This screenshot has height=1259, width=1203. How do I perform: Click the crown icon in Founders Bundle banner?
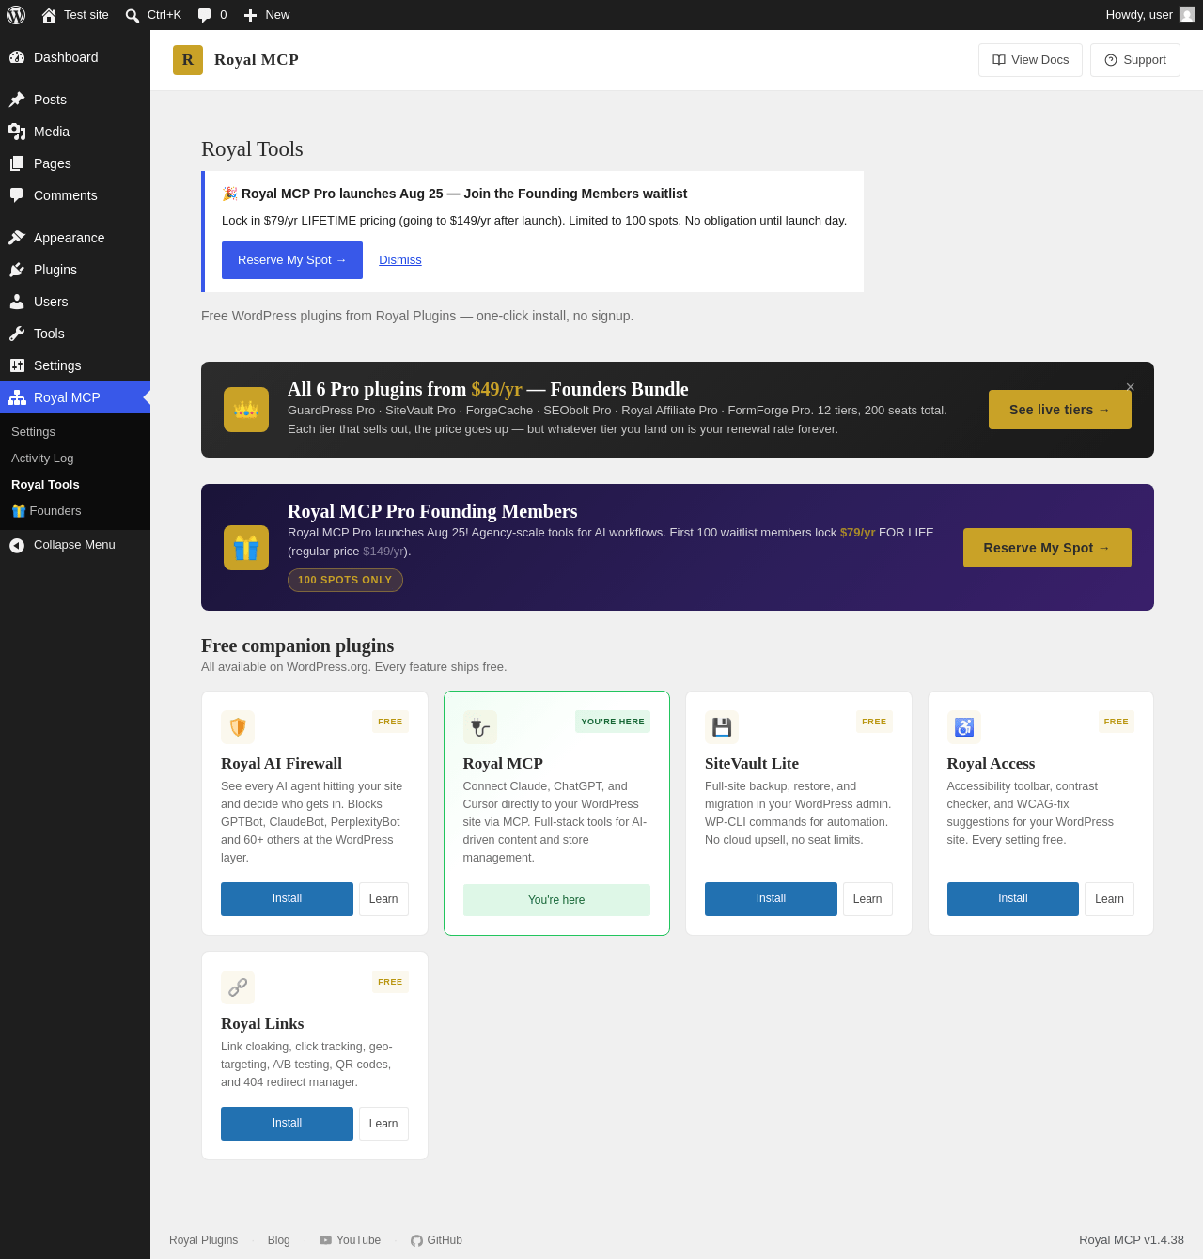pyautogui.click(x=246, y=410)
